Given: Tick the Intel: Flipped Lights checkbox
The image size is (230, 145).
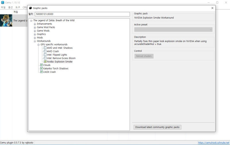Looking at the screenshot, I should pos(45,55).
